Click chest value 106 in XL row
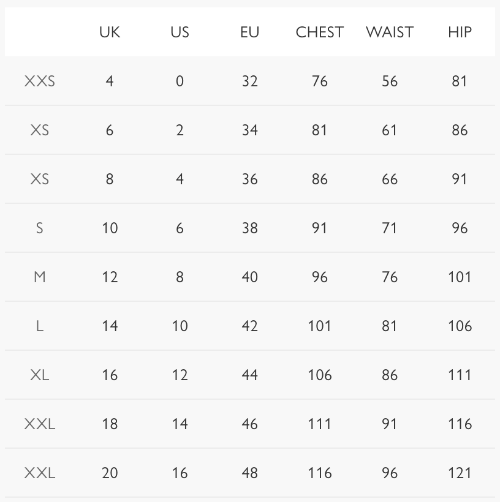Screen dimensions: 500x502 tap(319, 375)
